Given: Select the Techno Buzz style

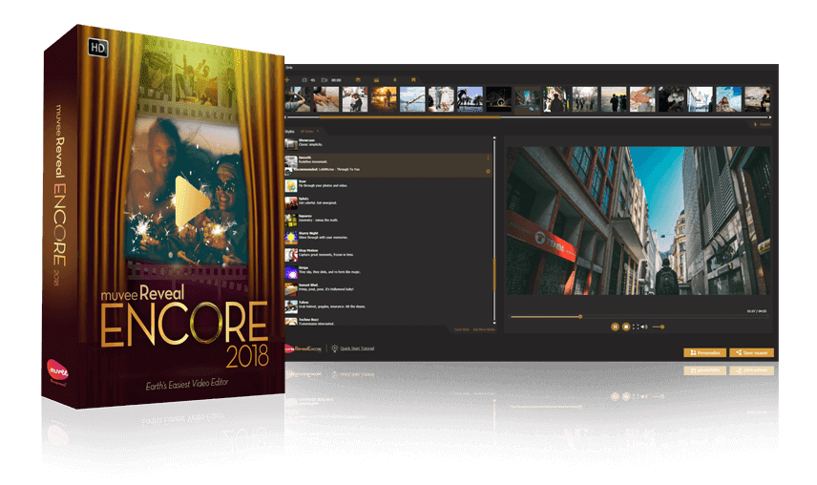Looking at the screenshot, I should 388,322.
